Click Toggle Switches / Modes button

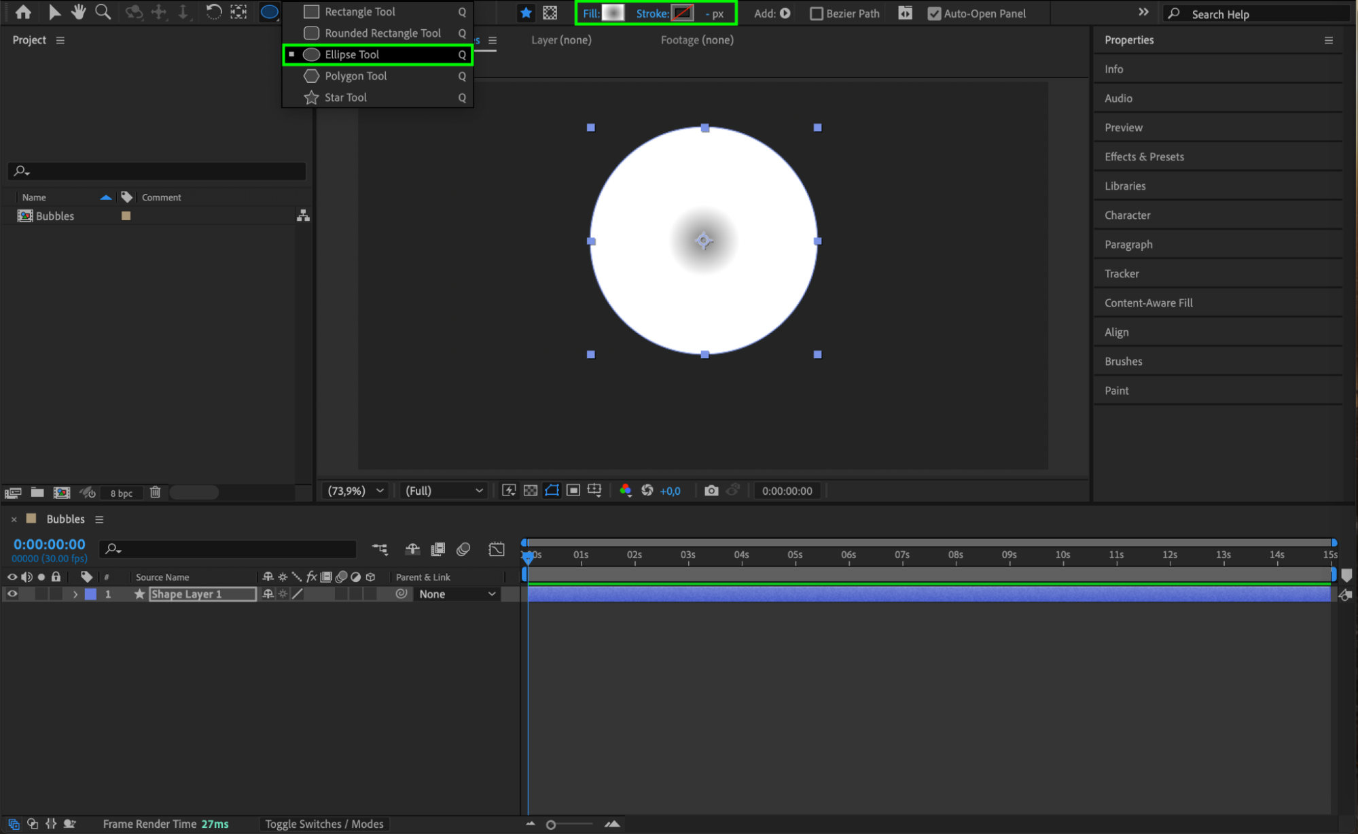(x=324, y=824)
